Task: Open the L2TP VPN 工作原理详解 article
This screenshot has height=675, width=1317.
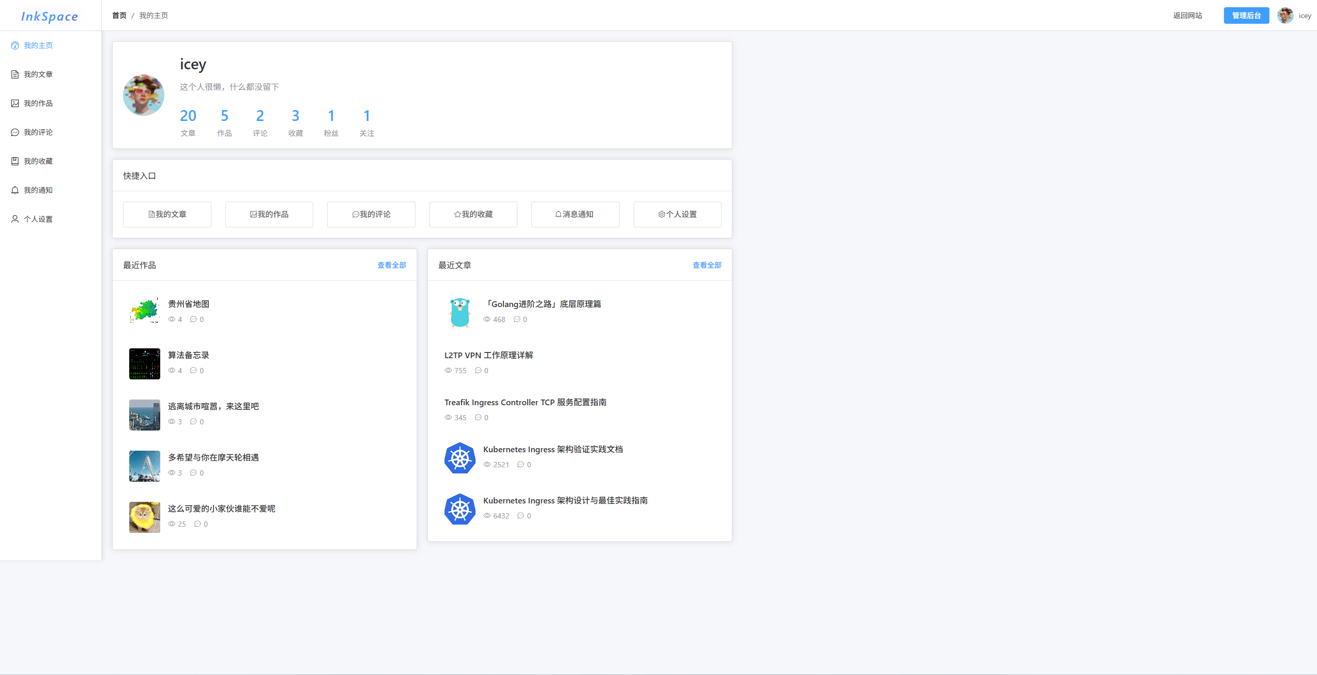Action: tap(488, 355)
